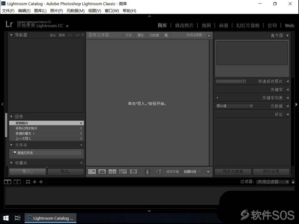299x224 pixels.
Task: Collapse the left panel with edge arrow
Action: pyautogui.click(x=2, y=104)
